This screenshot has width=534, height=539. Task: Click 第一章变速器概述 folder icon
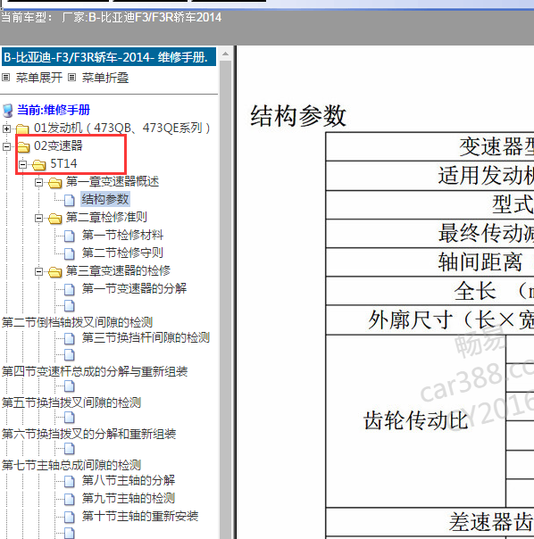(55, 183)
